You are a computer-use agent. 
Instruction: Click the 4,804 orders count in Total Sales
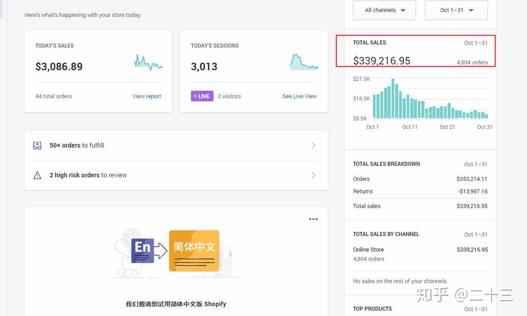(x=472, y=63)
